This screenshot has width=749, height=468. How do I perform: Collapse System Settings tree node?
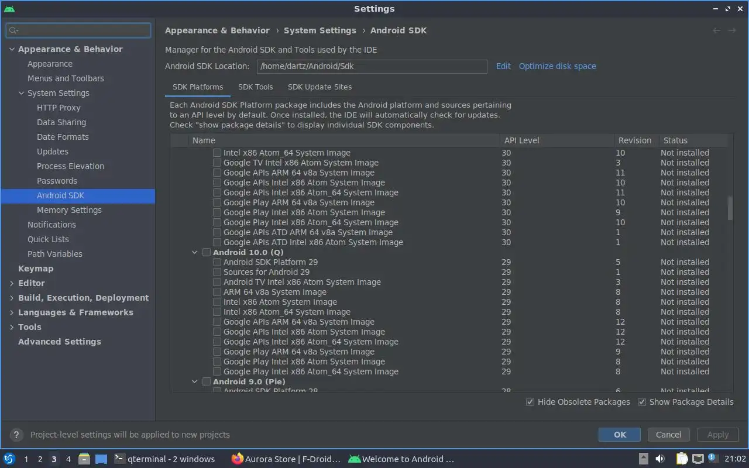(x=22, y=93)
